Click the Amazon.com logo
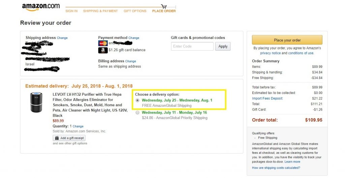345x178 pixels. [41, 7]
